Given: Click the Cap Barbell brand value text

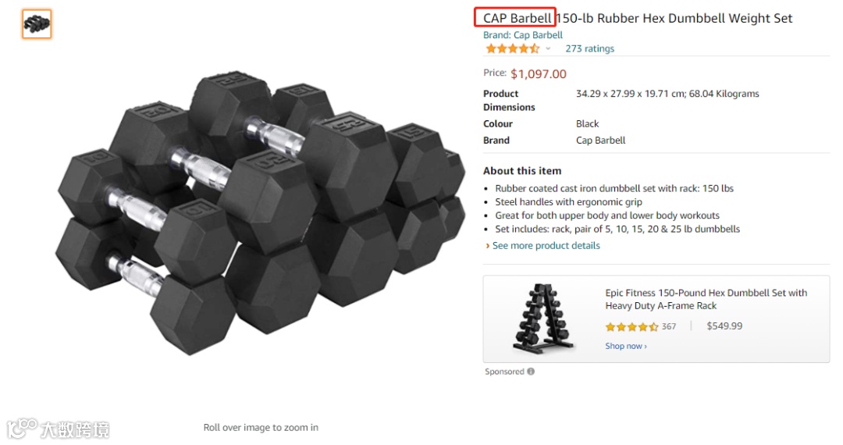Looking at the screenshot, I should (600, 141).
